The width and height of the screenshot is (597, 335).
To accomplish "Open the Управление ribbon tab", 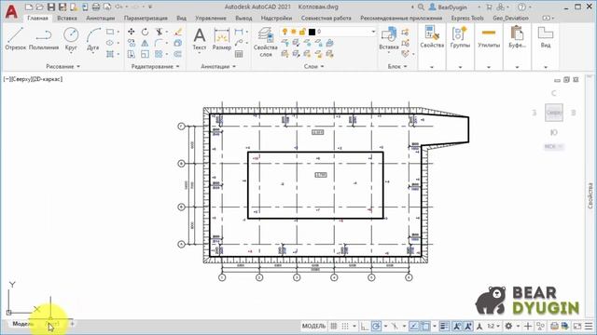I will [211, 18].
